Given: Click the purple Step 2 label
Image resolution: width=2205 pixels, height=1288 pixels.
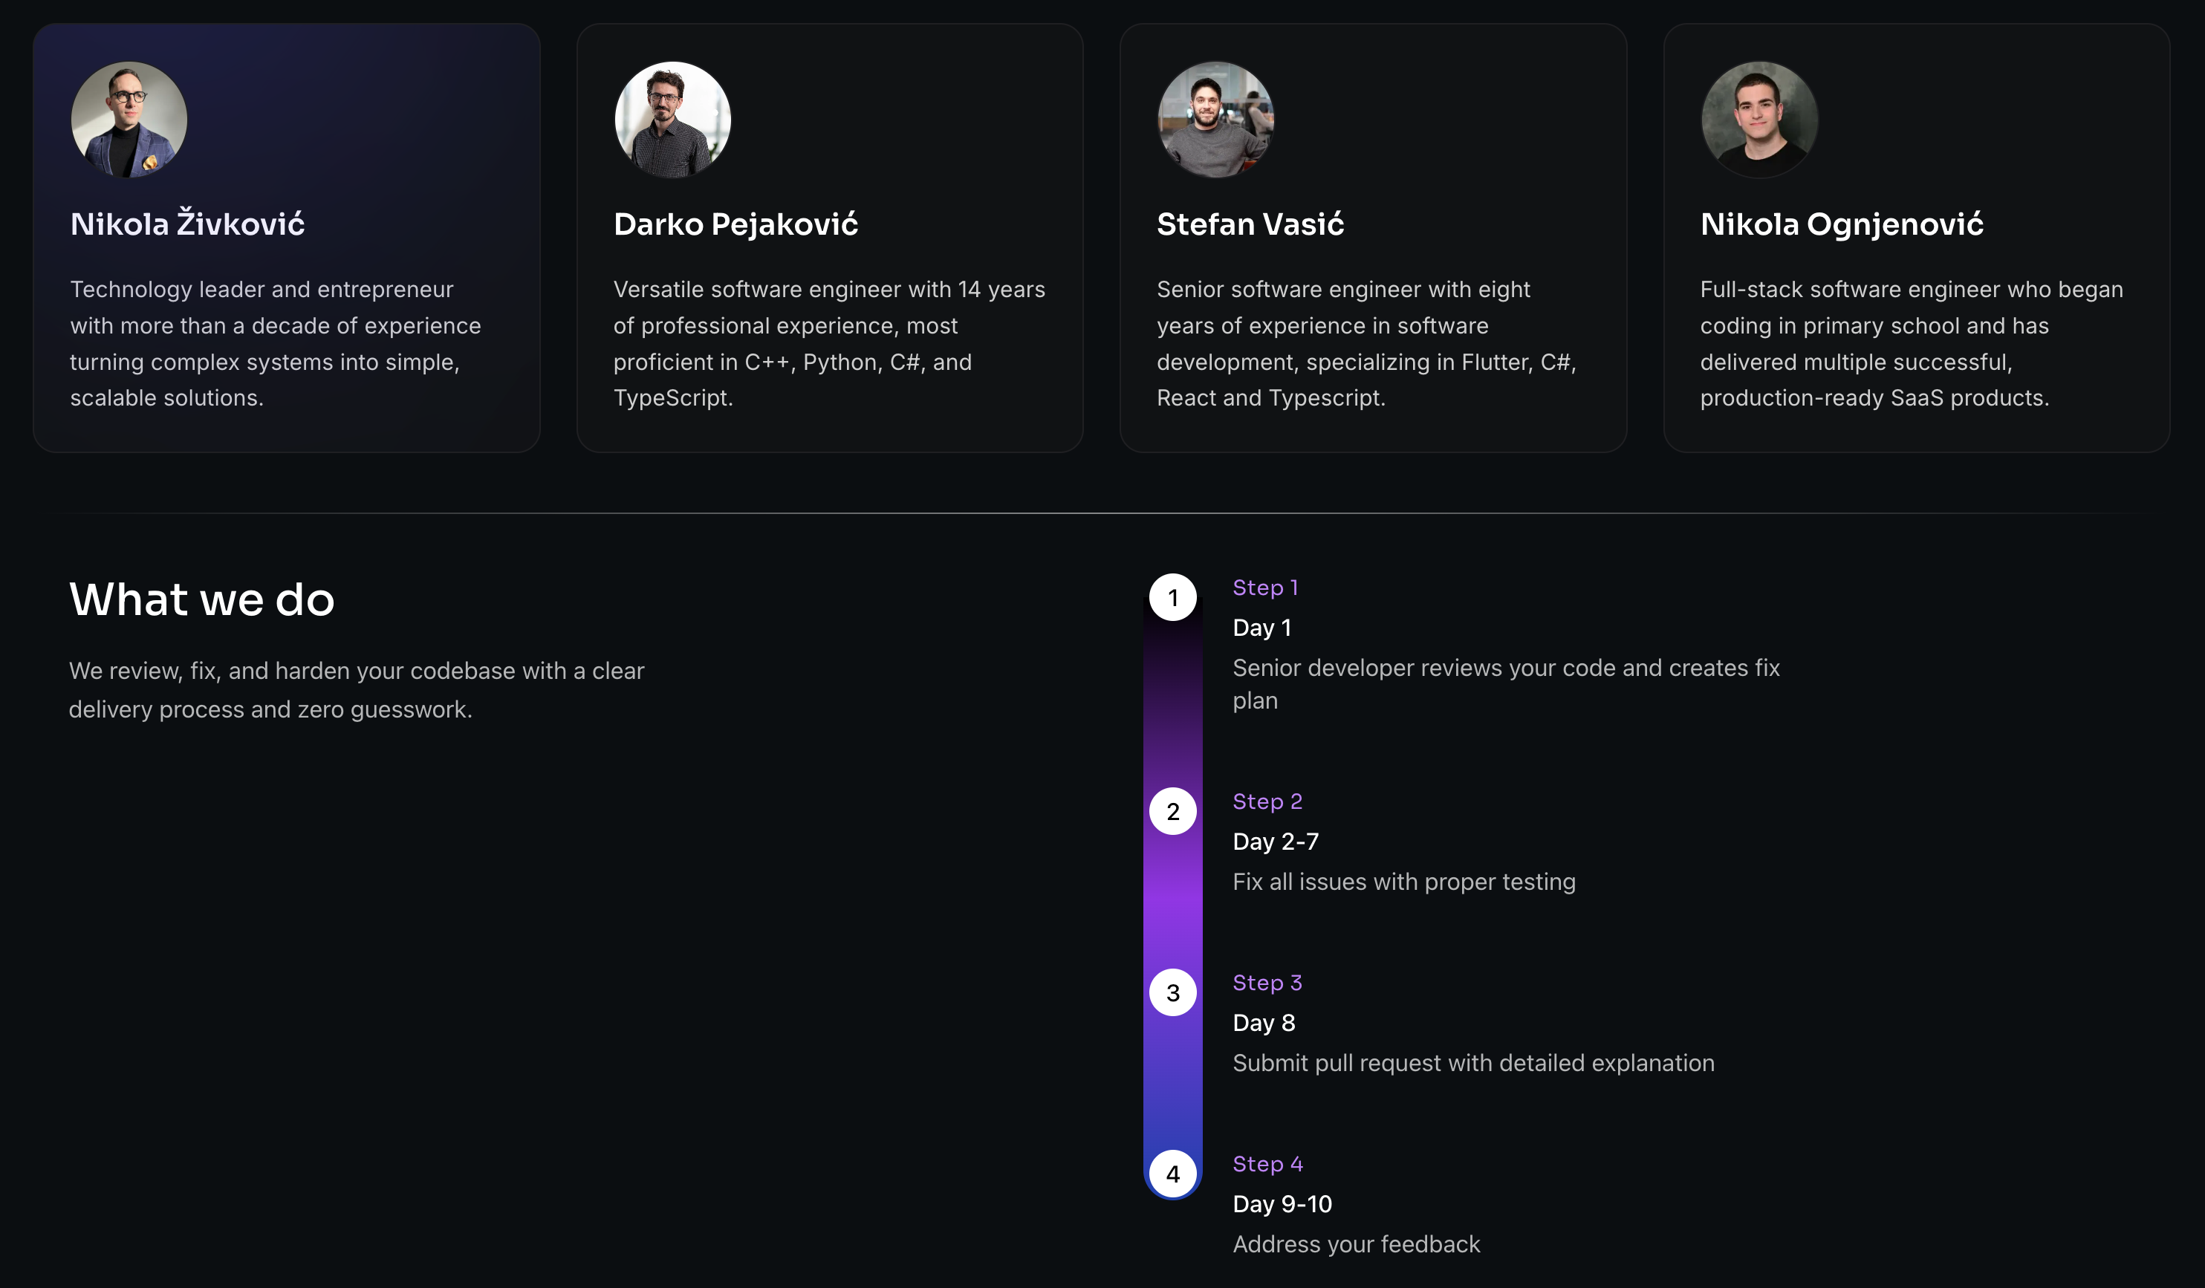Looking at the screenshot, I should pyautogui.click(x=1267, y=801).
